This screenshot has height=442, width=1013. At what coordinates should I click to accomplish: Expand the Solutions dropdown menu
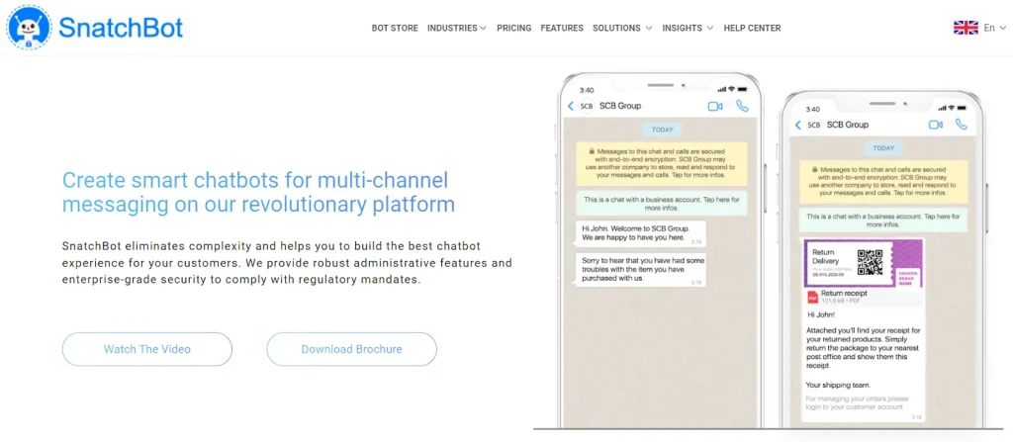click(622, 28)
